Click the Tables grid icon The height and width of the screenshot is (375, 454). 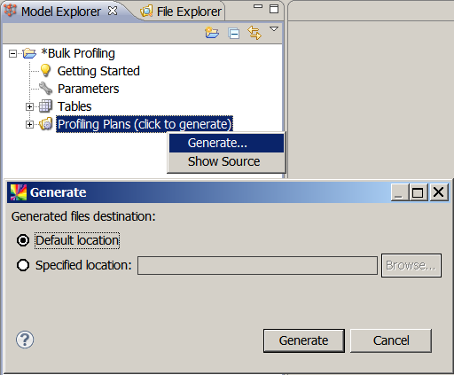[45, 106]
